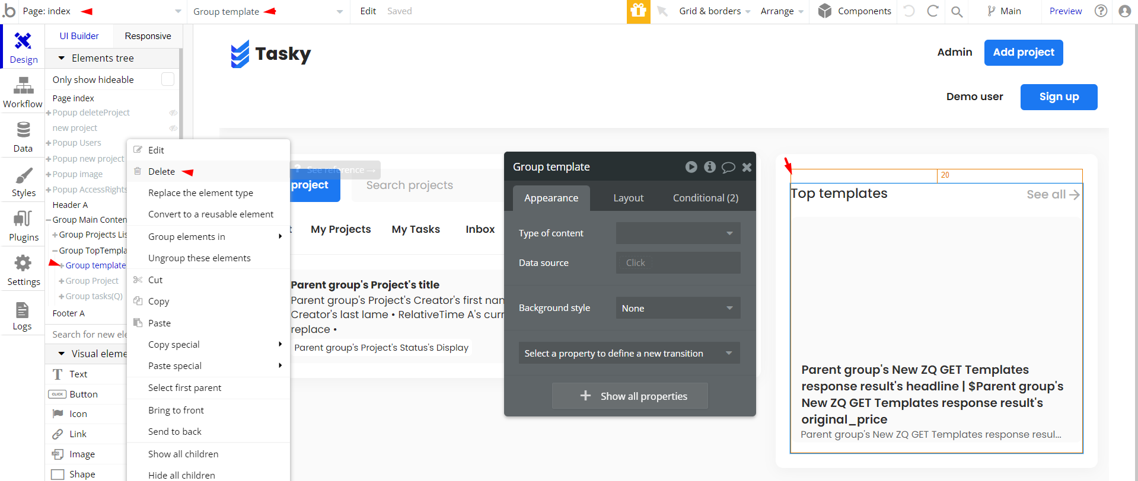Switch to the Responsive tab

tap(148, 36)
